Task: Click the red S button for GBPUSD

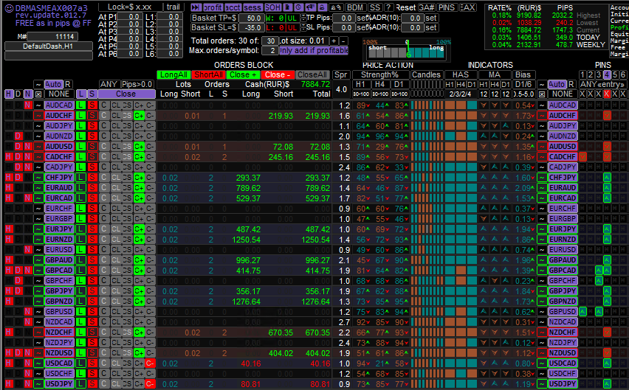Action: click(92, 312)
